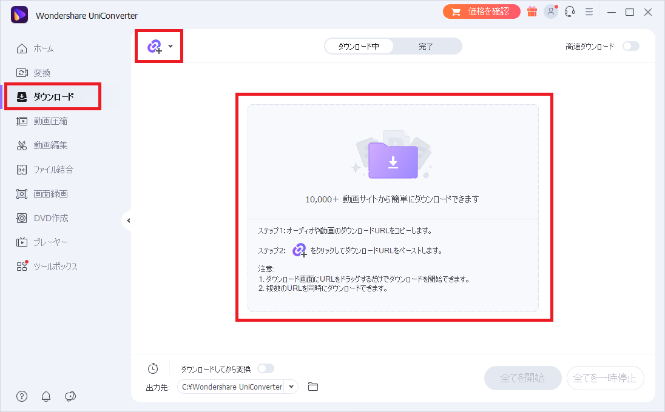Click 全てを一時停止 button
This screenshot has height=412, width=665.
click(x=605, y=378)
